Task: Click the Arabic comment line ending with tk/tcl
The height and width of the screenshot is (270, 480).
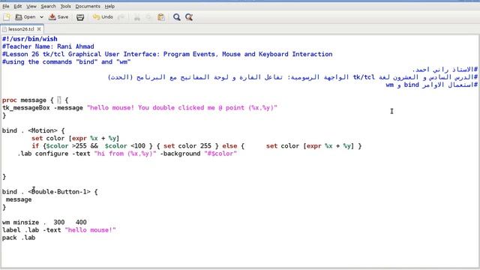Action: pyautogui.click(x=292, y=77)
